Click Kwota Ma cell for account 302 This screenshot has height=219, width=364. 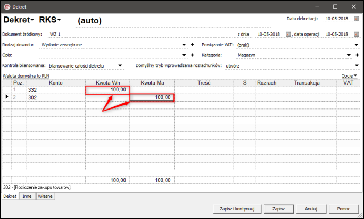pyautogui.click(x=152, y=97)
